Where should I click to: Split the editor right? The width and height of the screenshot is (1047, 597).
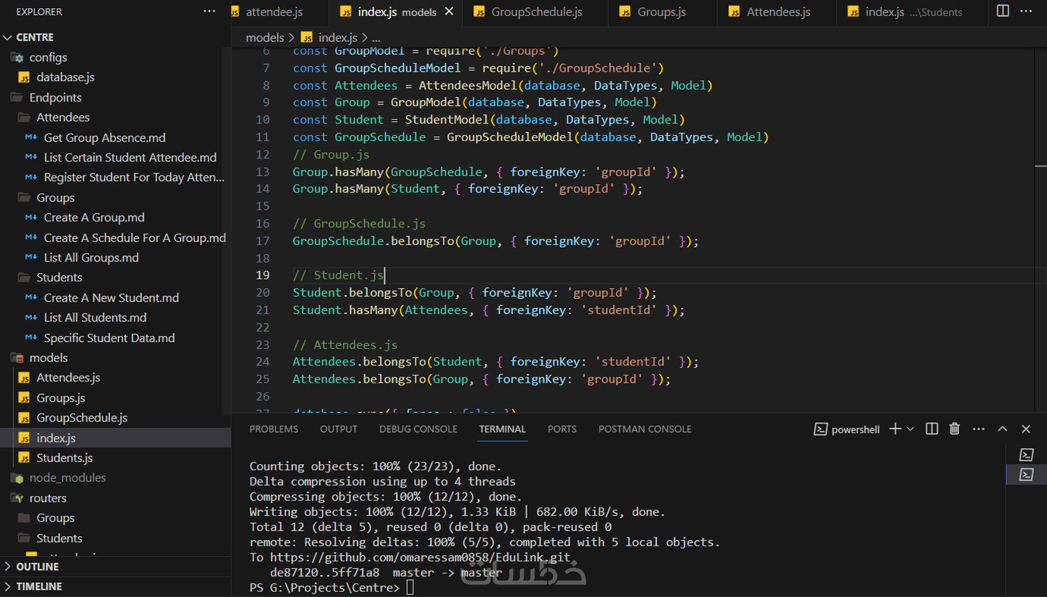[x=1003, y=11]
